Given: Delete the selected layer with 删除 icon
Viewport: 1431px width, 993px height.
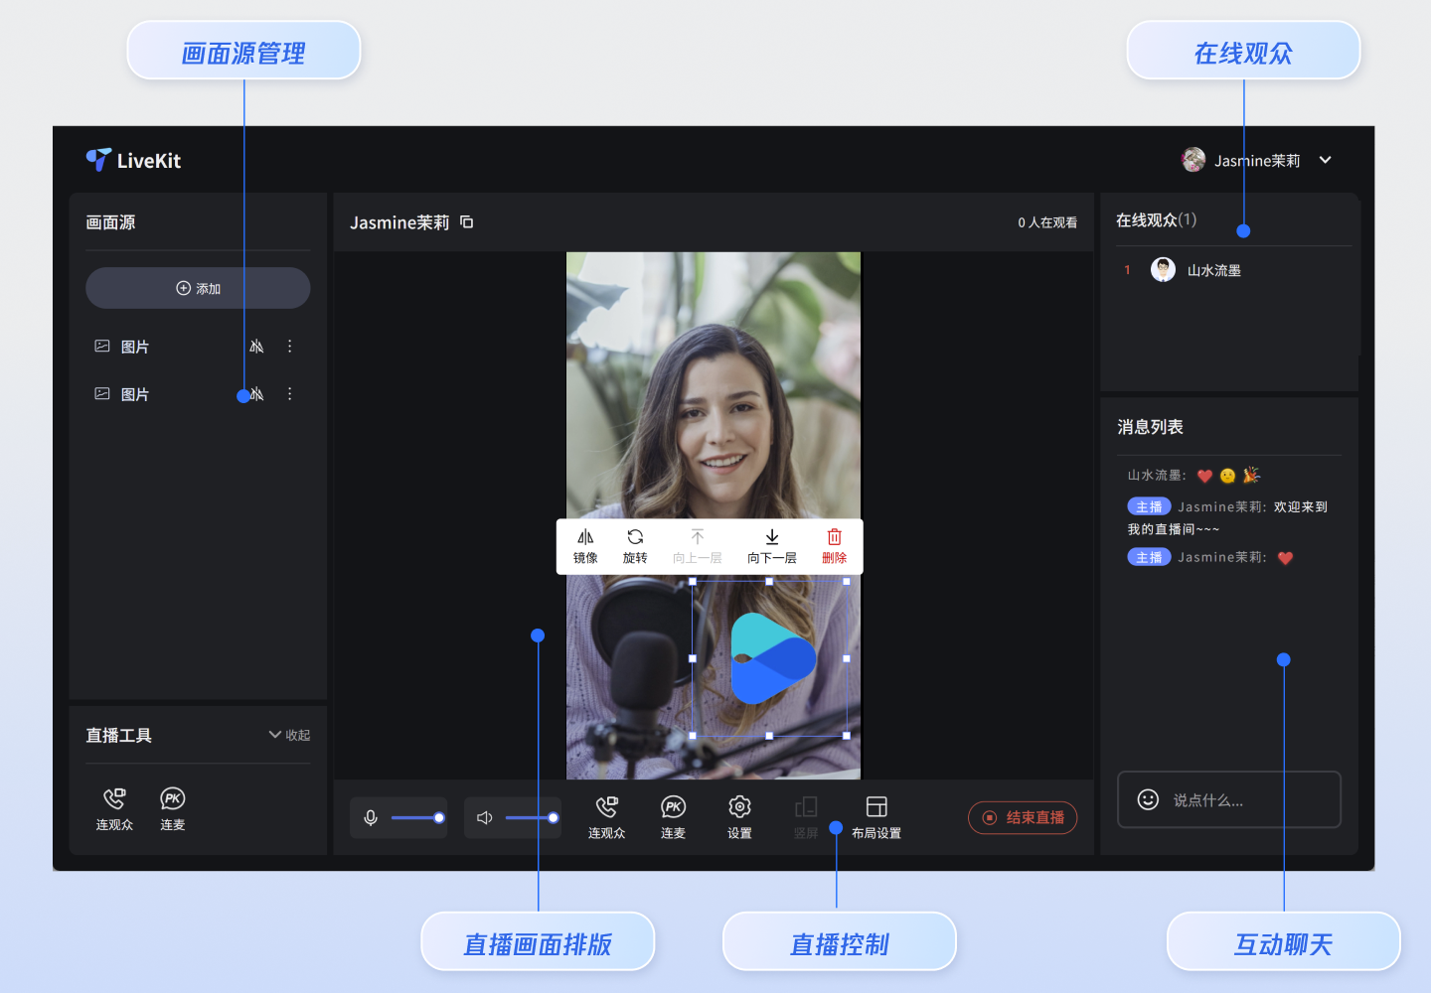Looking at the screenshot, I should tap(834, 537).
